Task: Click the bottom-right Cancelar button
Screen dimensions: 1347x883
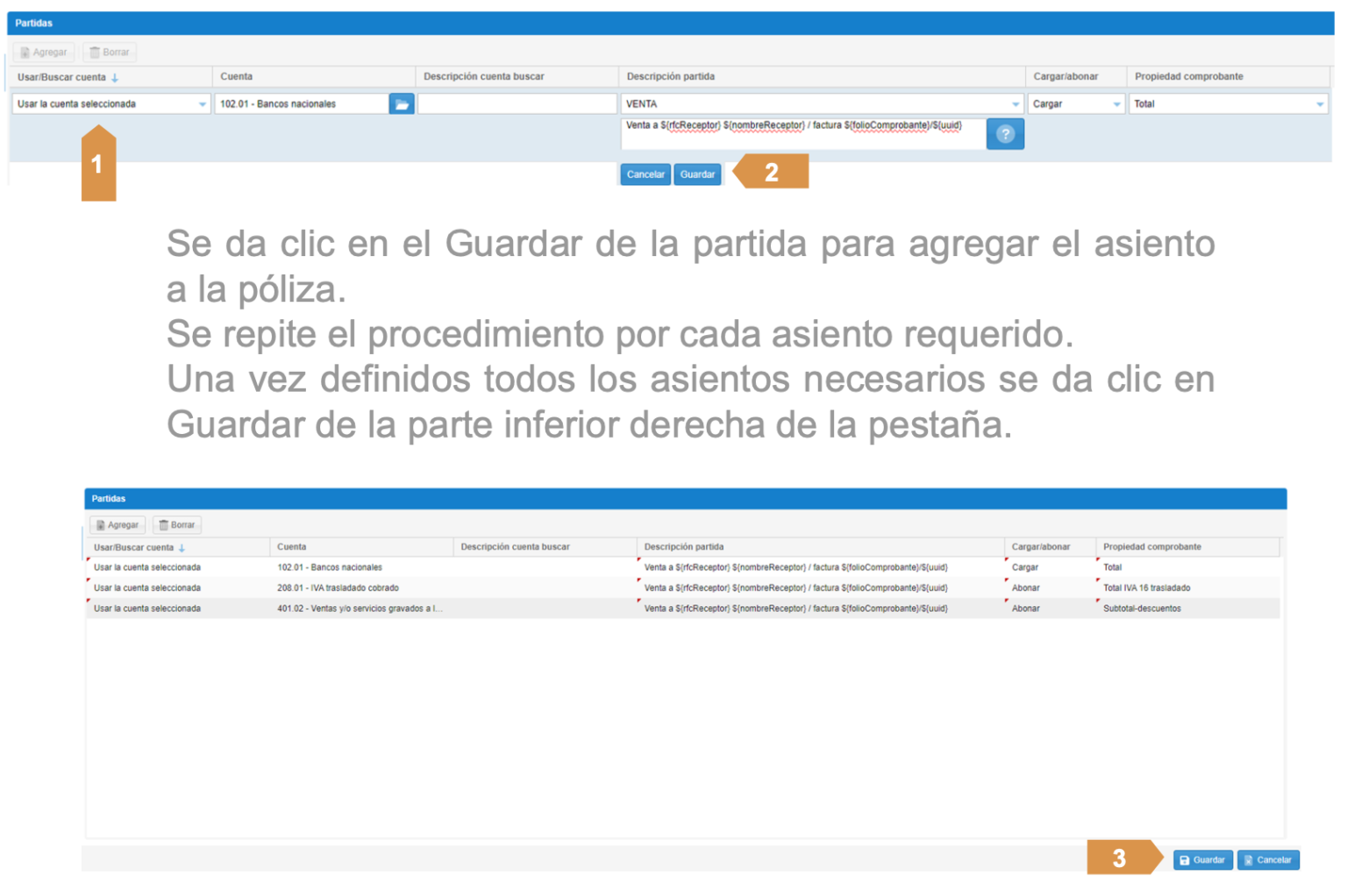Action: point(1267,860)
